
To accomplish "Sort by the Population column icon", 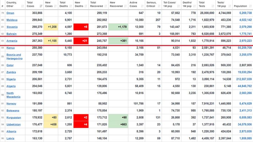I will (x=250, y=6).
